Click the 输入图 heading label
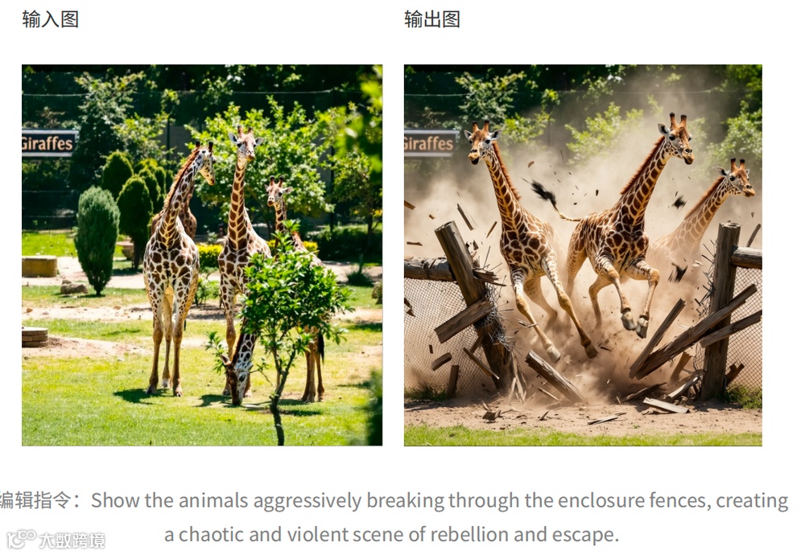 pos(50,19)
